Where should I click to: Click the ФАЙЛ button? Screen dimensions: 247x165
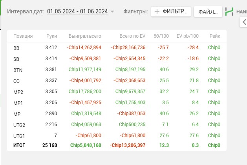click(208, 12)
